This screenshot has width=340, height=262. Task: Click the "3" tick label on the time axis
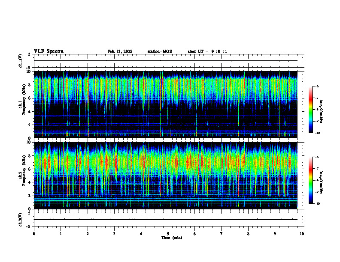coord(114,234)
